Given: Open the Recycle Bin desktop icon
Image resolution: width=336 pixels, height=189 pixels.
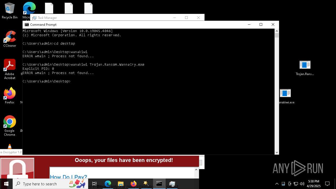Looking at the screenshot, I should (x=10, y=11).
